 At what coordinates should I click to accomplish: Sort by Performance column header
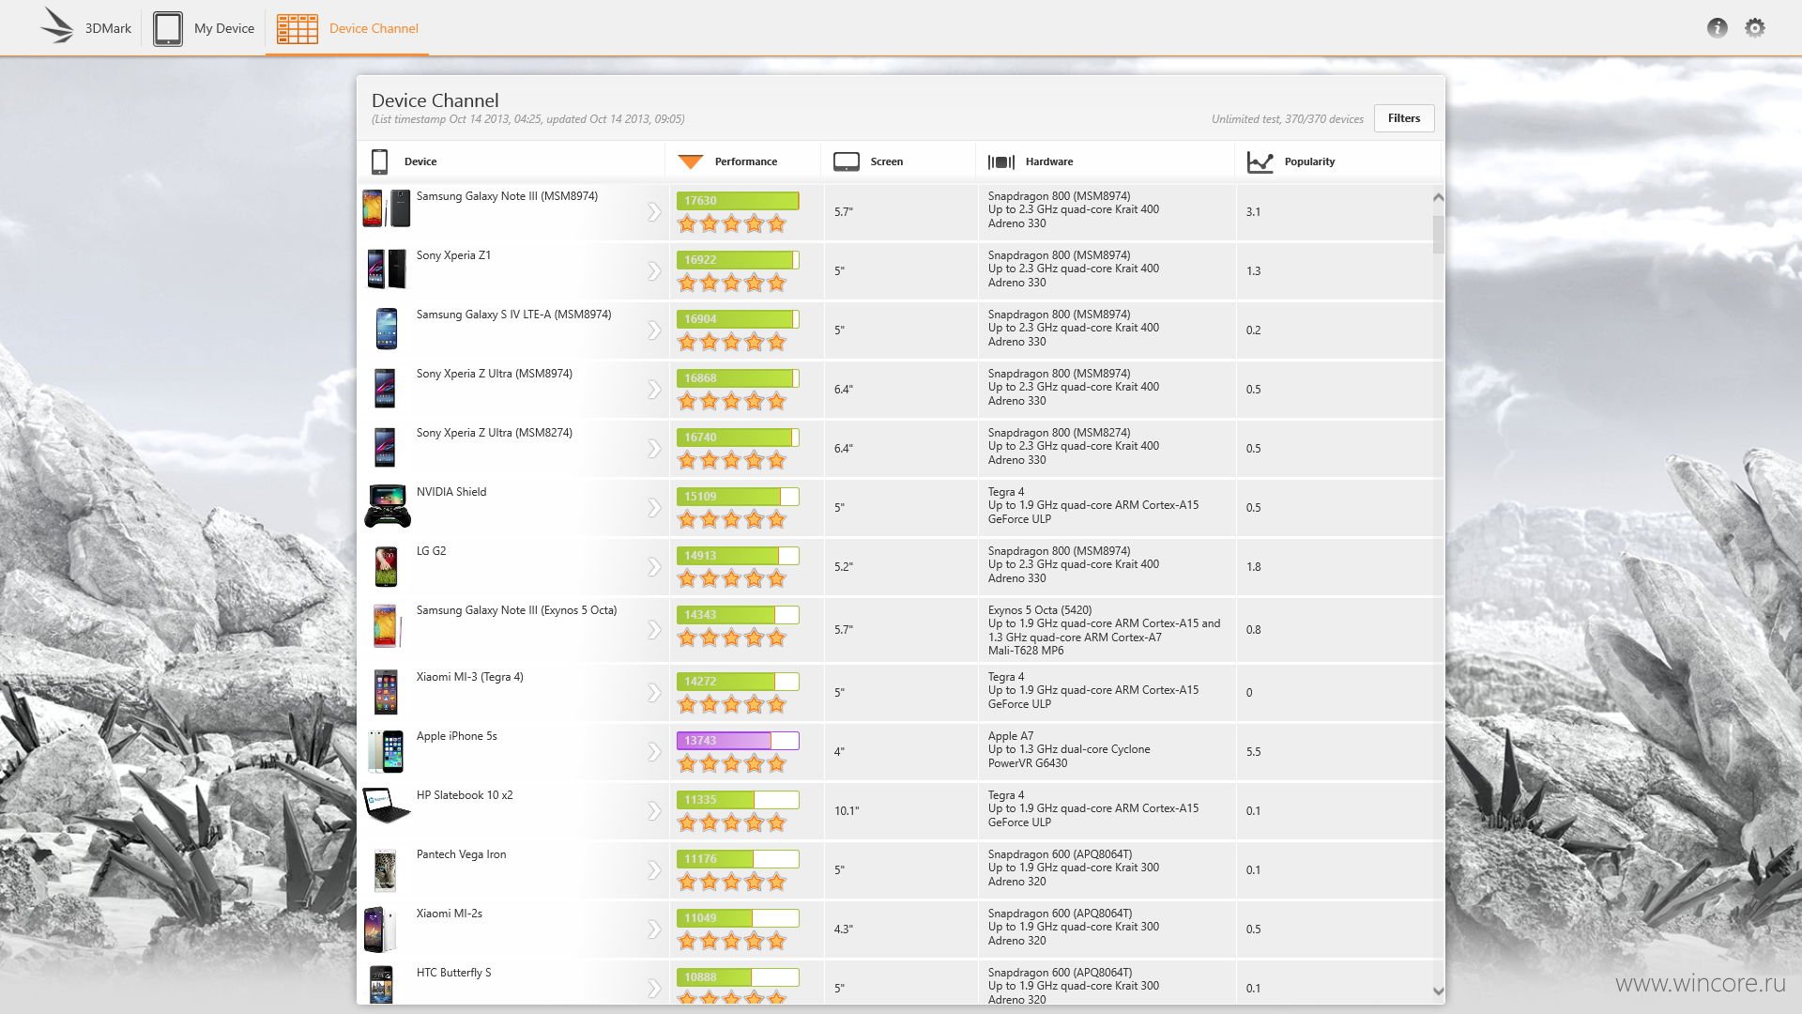click(745, 161)
